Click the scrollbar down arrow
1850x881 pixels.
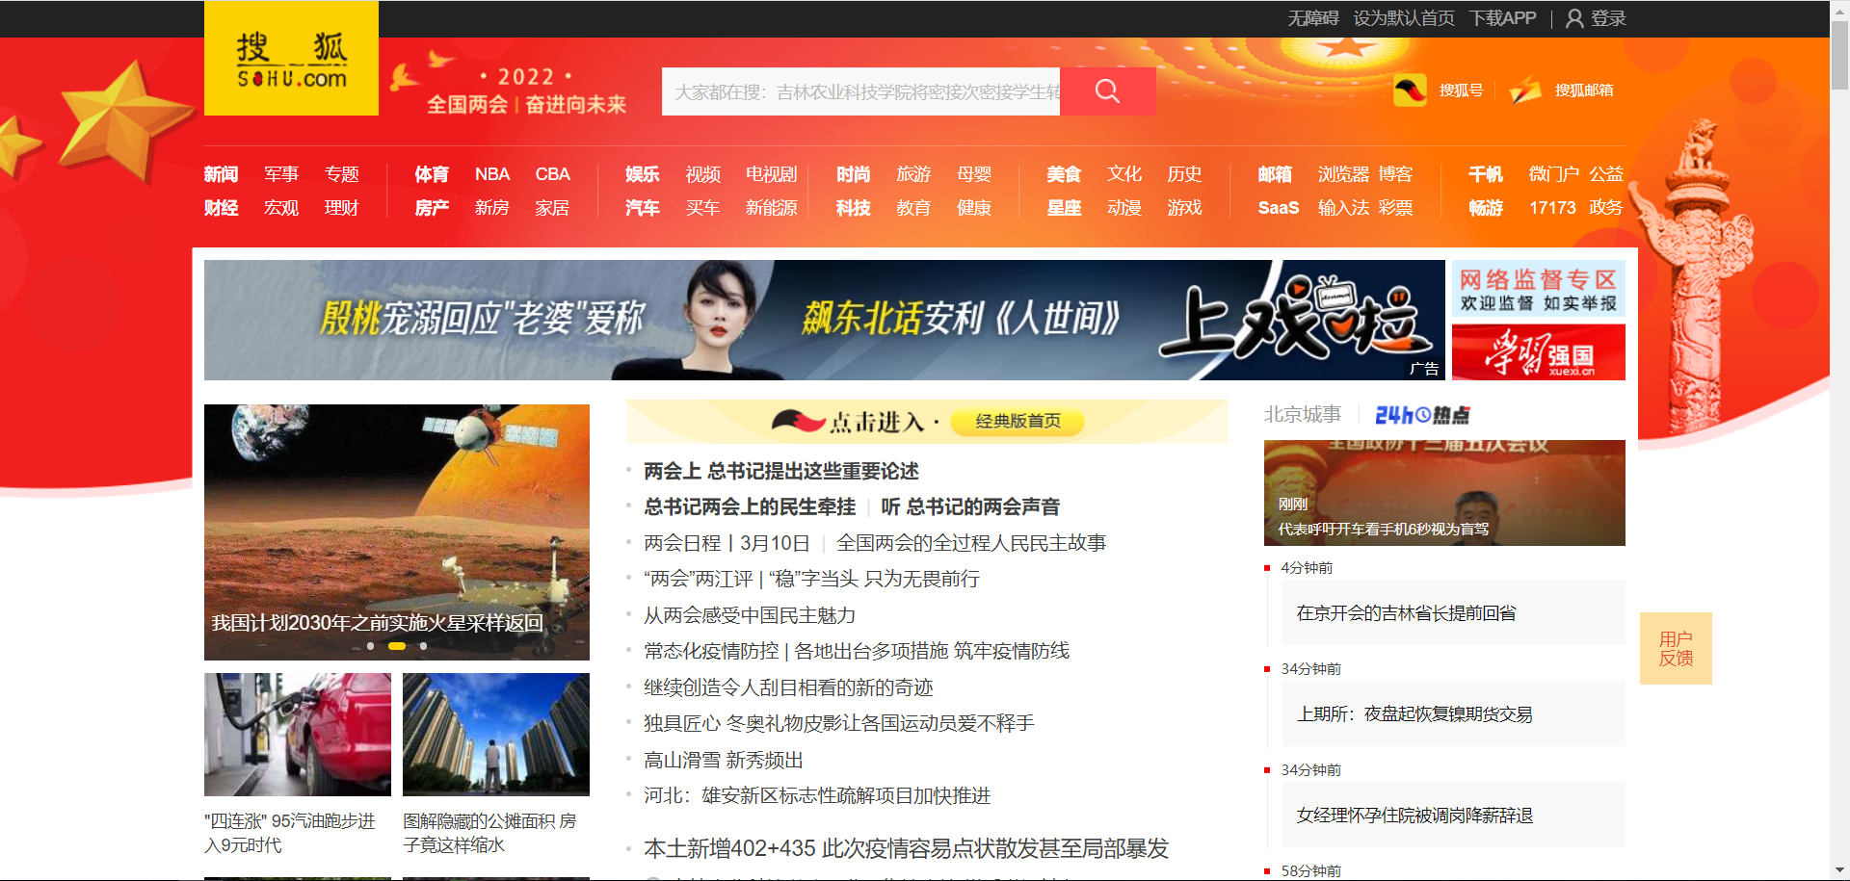[1839, 871]
